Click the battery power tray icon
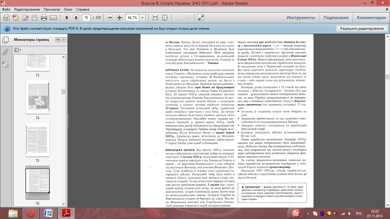Viewport: 390px width, 219px height. pos(336,213)
